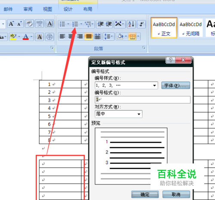Screen dimensions: 215x200
Task: Click the 字体(F)... button in dialog
Action: (x=175, y=86)
